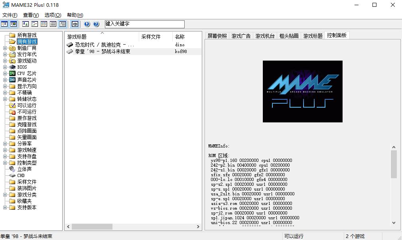
Task: Toggle the screenshot pane toolbar button
Action: tap(14, 24)
